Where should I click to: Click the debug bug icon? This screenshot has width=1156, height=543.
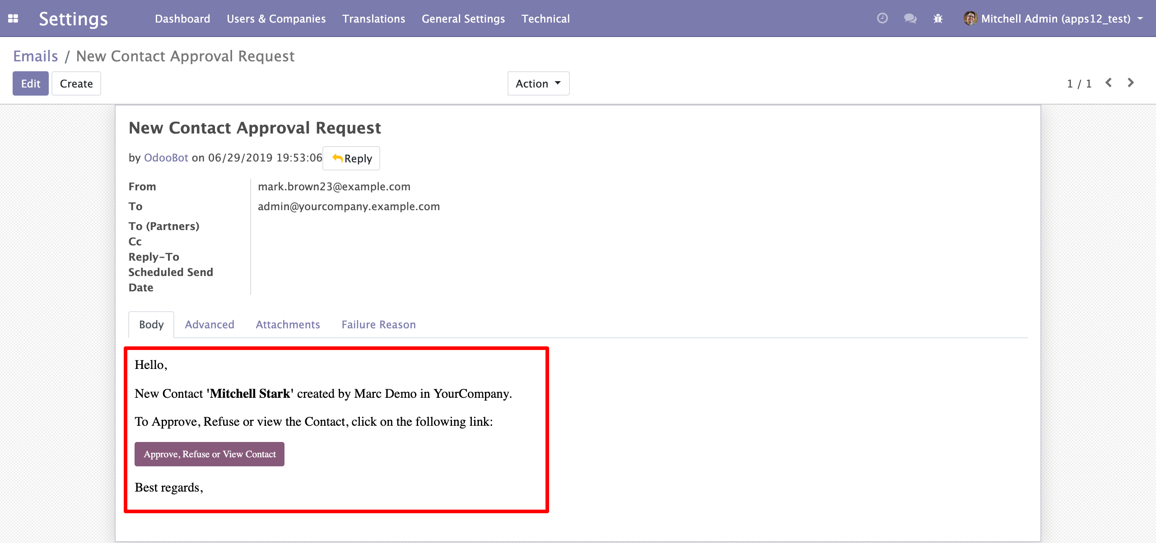pos(938,18)
